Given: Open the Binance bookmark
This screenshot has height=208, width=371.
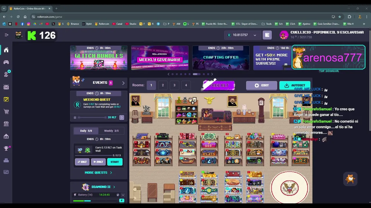Looking at the screenshot, I should click(73, 24).
